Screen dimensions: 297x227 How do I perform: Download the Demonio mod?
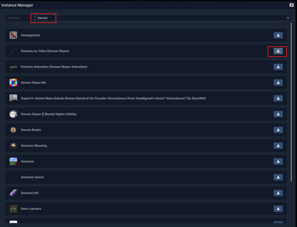278,161
